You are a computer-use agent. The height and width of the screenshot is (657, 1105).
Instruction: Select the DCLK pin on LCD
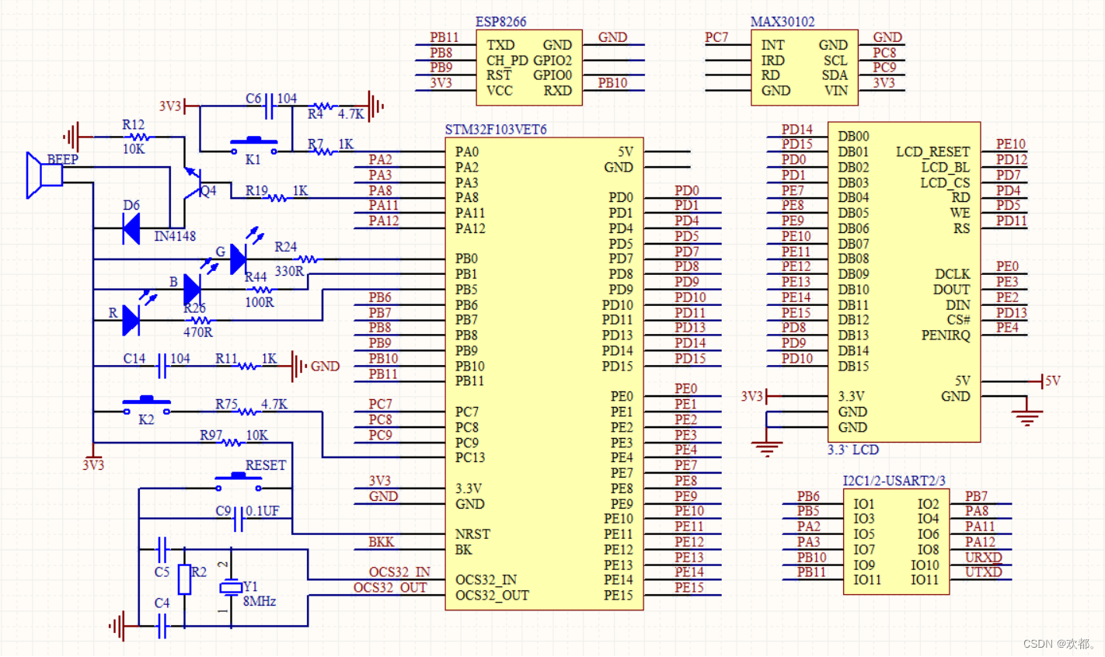pyautogui.click(x=953, y=274)
